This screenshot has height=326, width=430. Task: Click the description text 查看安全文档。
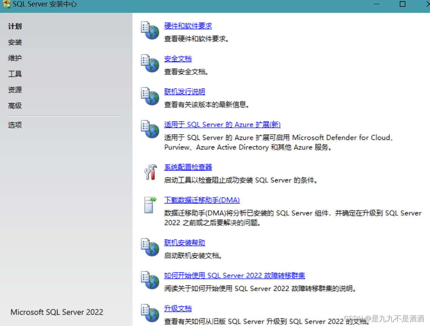pos(187,72)
